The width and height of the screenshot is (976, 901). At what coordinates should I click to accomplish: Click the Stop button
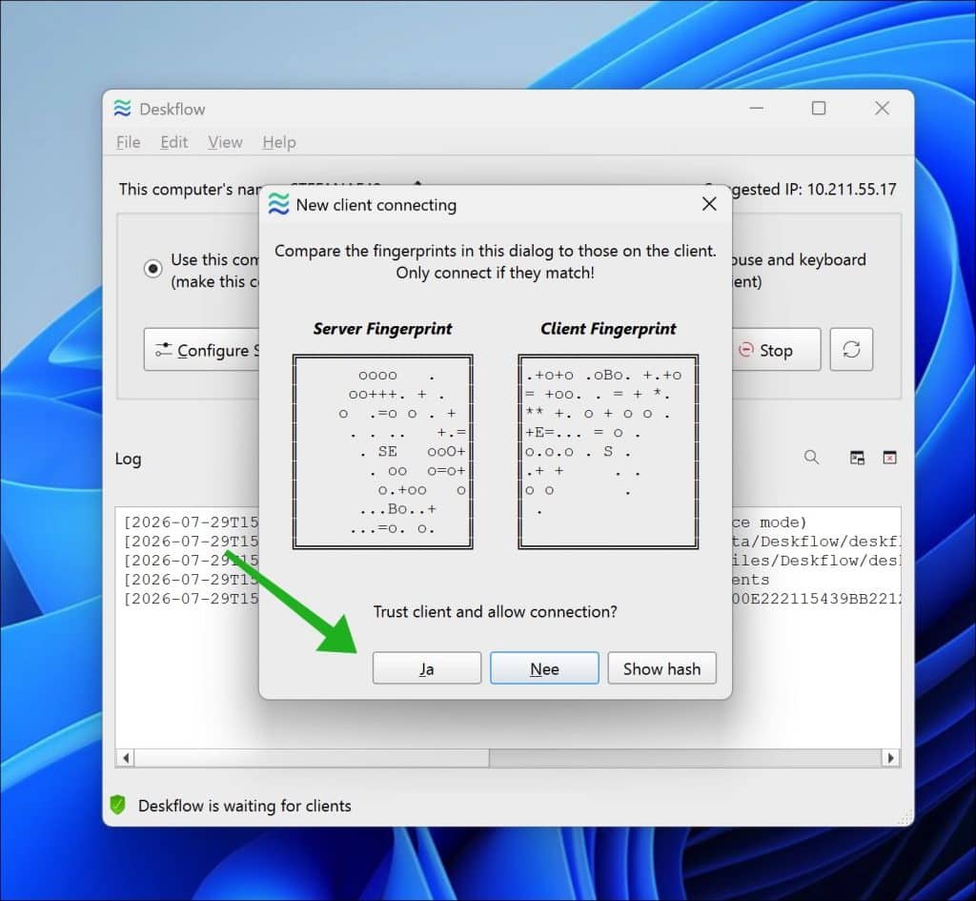(776, 350)
